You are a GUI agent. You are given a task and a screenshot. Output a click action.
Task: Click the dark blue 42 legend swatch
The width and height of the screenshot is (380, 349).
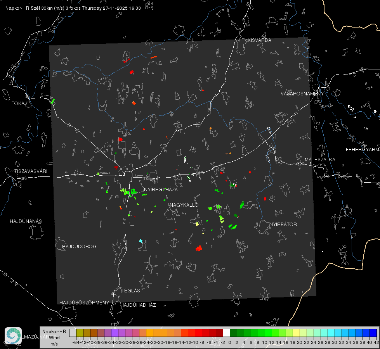pyautogui.click(x=373, y=333)
